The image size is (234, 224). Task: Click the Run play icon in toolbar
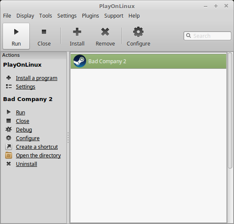16,32
